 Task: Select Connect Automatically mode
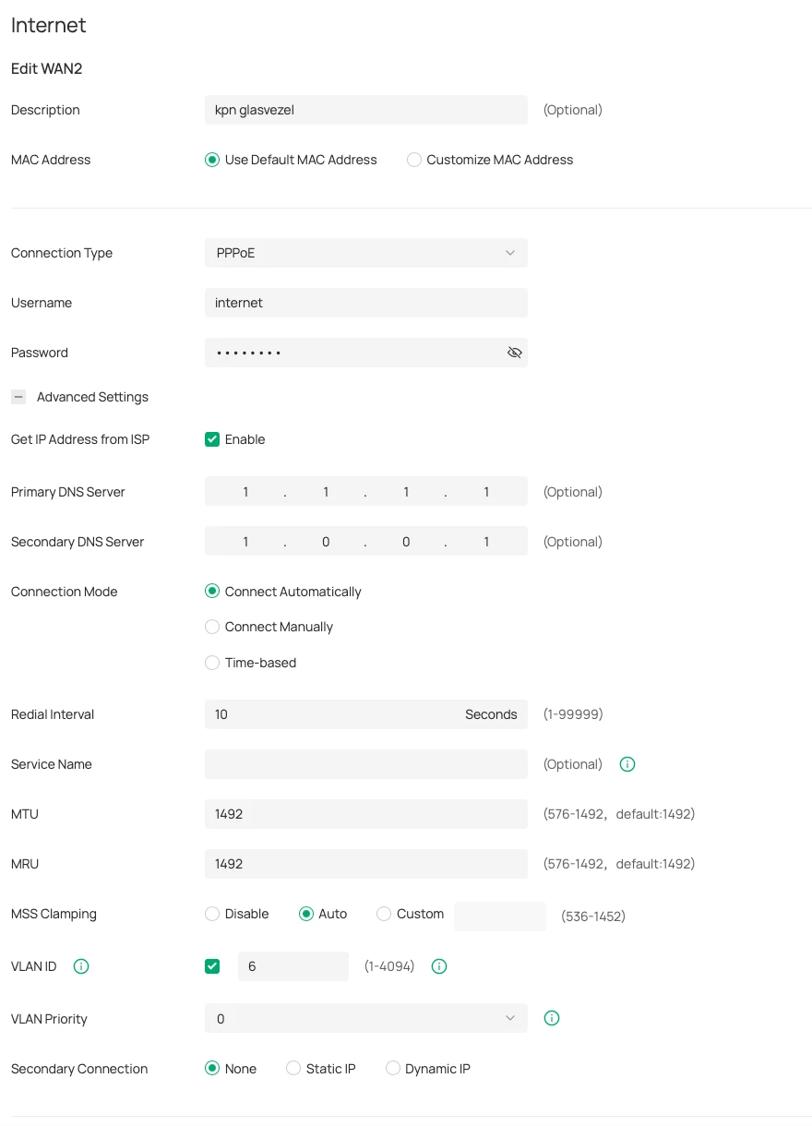coord(212,592)
